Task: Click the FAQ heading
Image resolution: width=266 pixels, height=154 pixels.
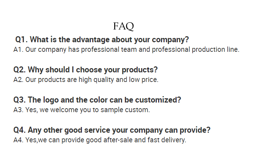Action: click(123, 26)
